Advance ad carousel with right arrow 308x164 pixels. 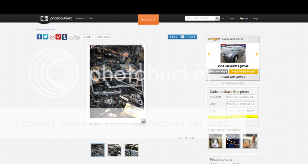tap(257, 54)
